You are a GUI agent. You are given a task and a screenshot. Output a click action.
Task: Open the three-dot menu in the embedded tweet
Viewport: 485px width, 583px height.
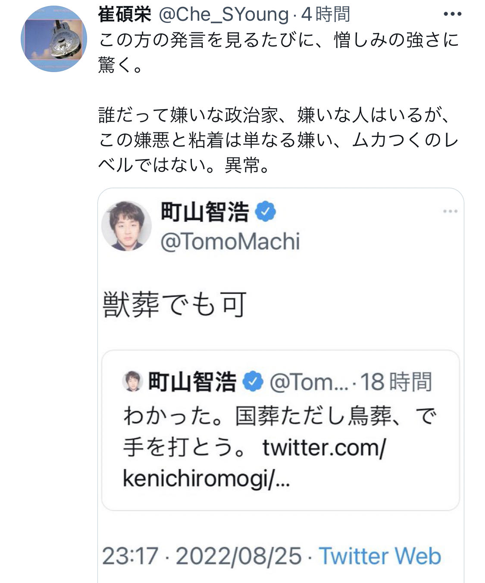(450, 211)
